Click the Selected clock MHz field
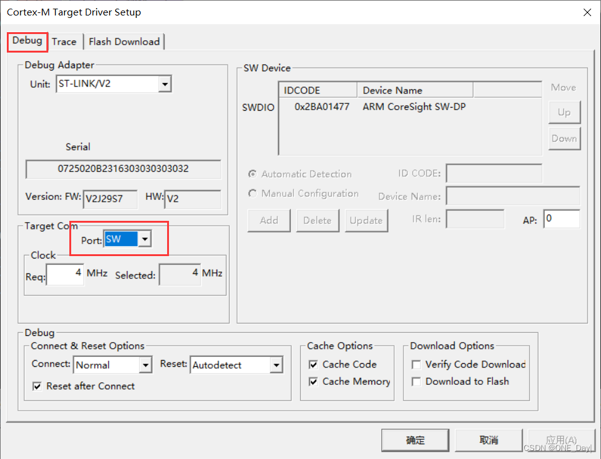 [179, 274]
